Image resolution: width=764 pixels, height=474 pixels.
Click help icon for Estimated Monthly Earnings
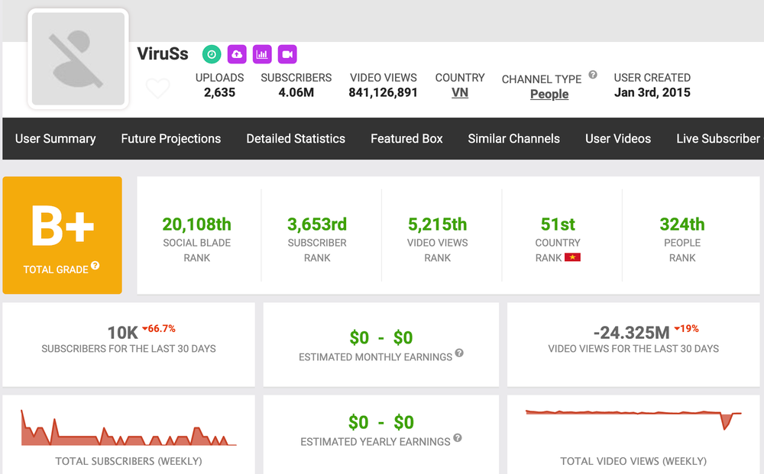pyautogui.click(x=459, y=353)
